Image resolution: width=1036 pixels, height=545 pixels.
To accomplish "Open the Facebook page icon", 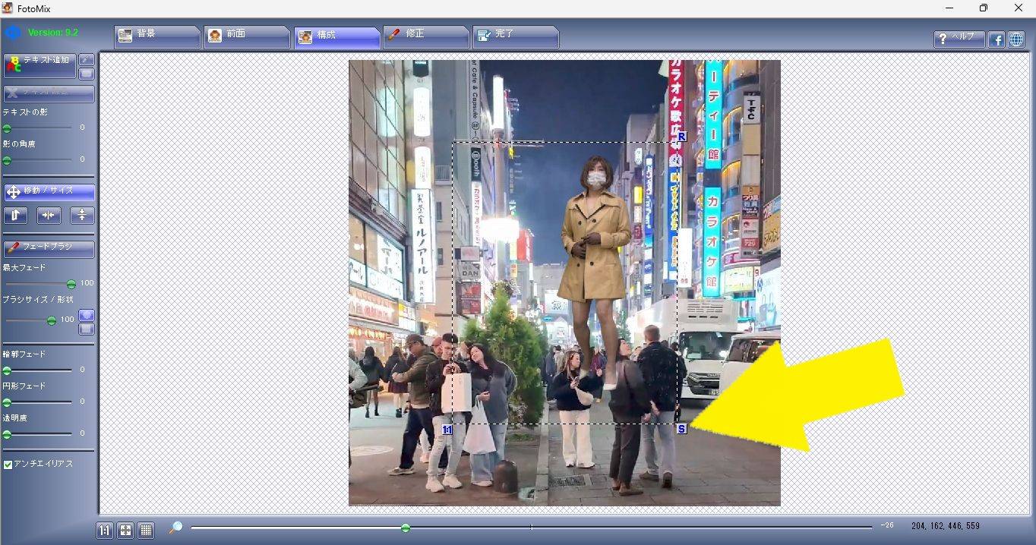I will (997, 39).
